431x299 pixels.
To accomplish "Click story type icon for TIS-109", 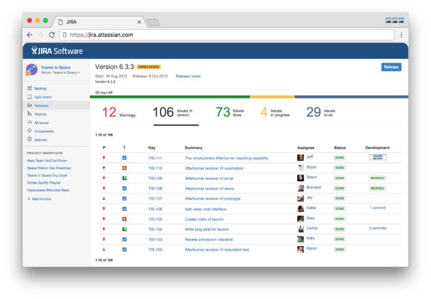I will point(124,179).
